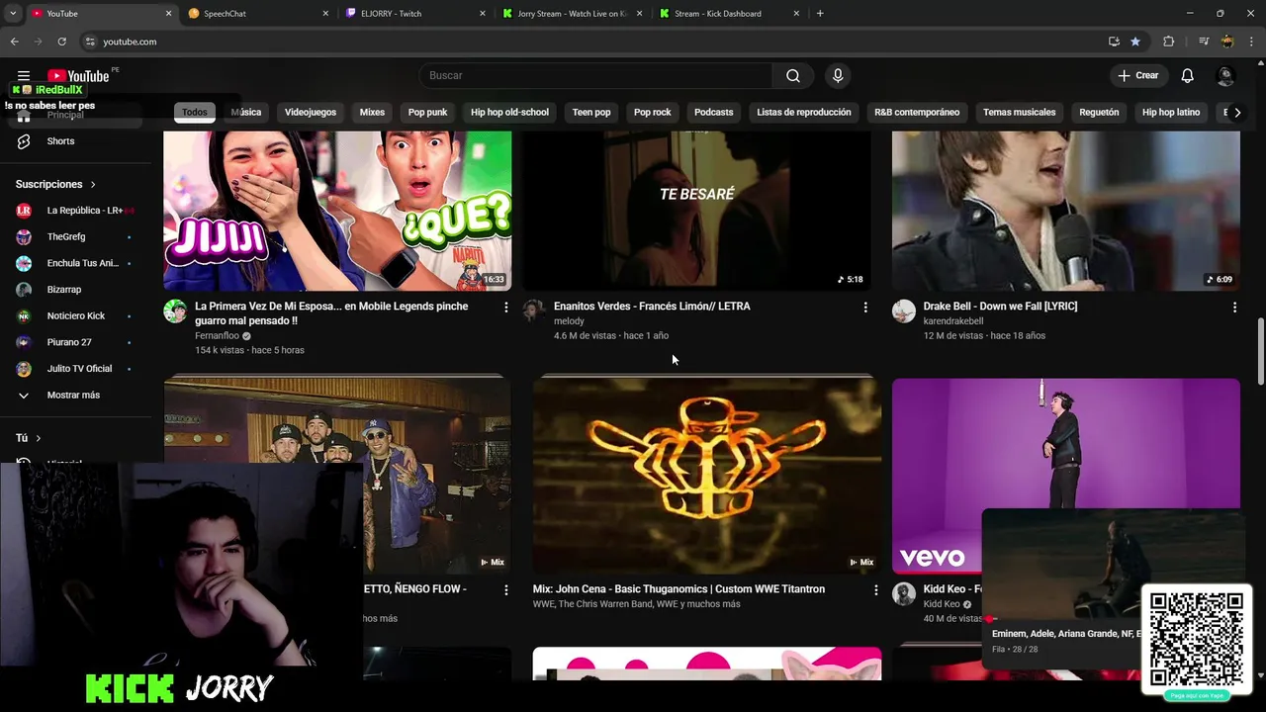
Task: Select the Pop rock chip
Action: click(653, 112)
